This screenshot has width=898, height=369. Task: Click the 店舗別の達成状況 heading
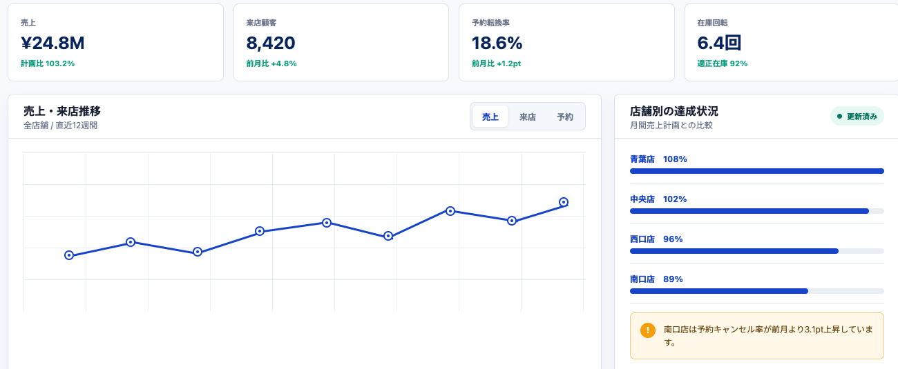tap(674, 111)
